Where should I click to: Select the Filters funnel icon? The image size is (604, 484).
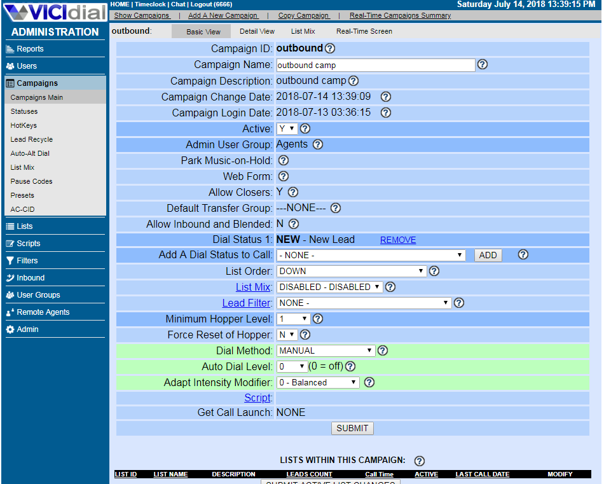[x=9, y=260]
